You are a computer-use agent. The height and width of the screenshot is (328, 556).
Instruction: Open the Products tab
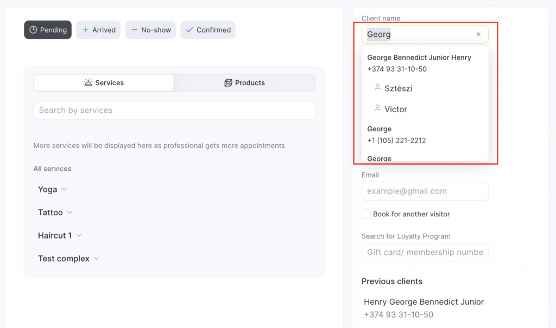coord(244,83)
